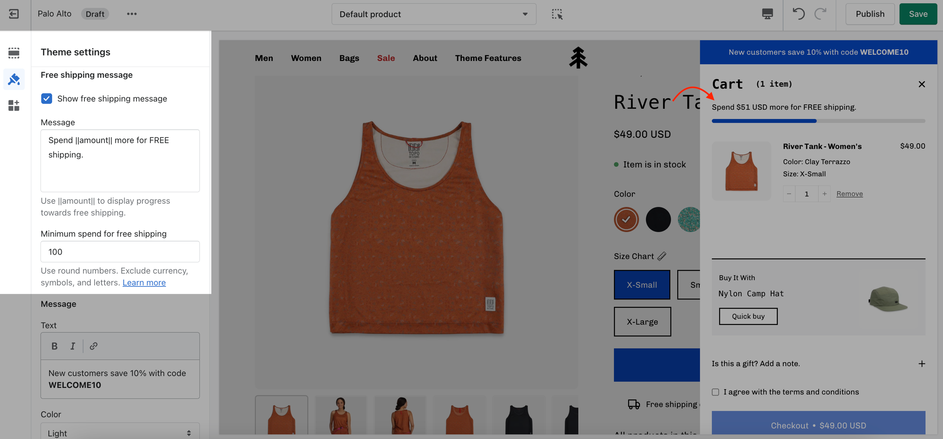The width and height of the screenshot is (943, 439).
Task: Open the Default product template dropdown
Action: pos(433,14)
